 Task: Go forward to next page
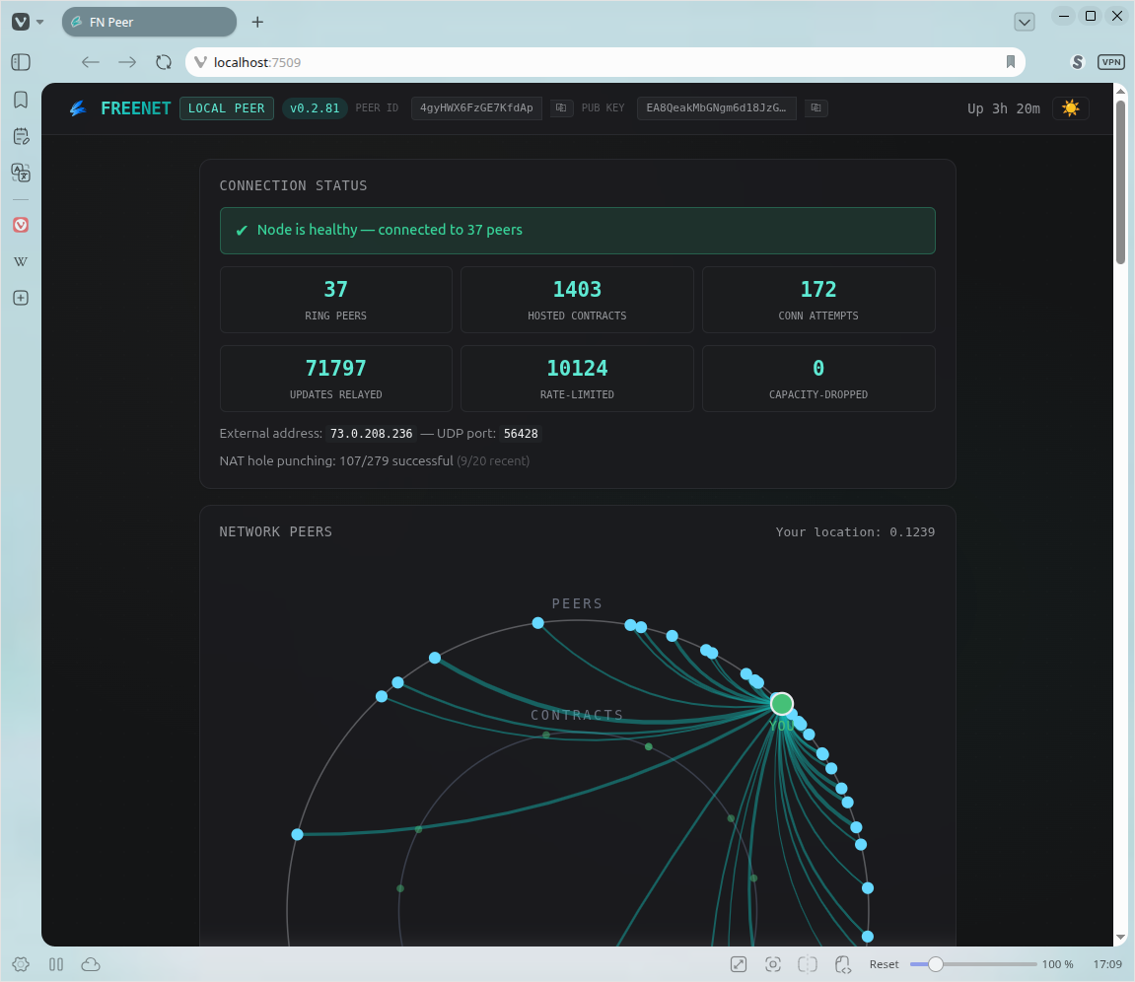[x=127, y=62]
